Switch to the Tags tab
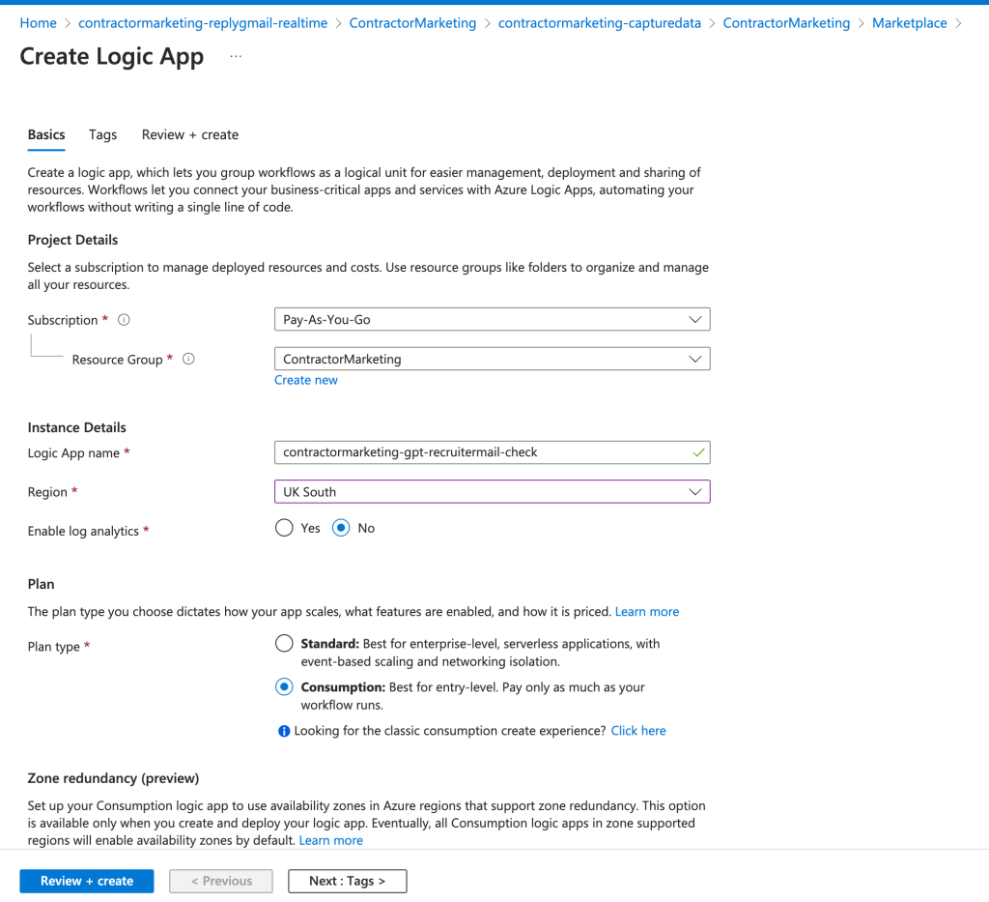The image size is (989, 902). pyautogui.click(x=102, y=134)
